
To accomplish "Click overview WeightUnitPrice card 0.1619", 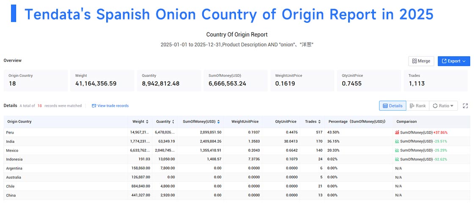I will click(x=302, y=81).
